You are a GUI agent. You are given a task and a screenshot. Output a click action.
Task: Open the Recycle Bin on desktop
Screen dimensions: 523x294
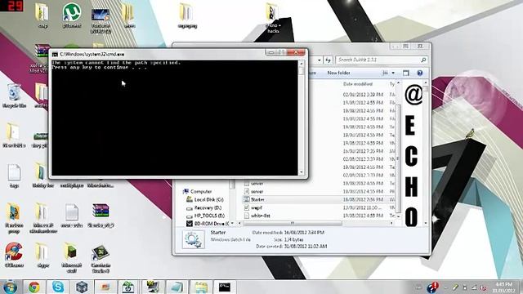(14, 96)
